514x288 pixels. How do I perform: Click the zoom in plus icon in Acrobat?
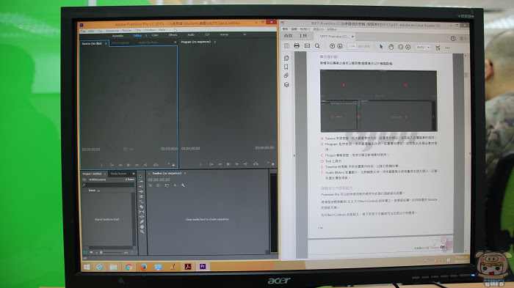click(x=408, y=47)
